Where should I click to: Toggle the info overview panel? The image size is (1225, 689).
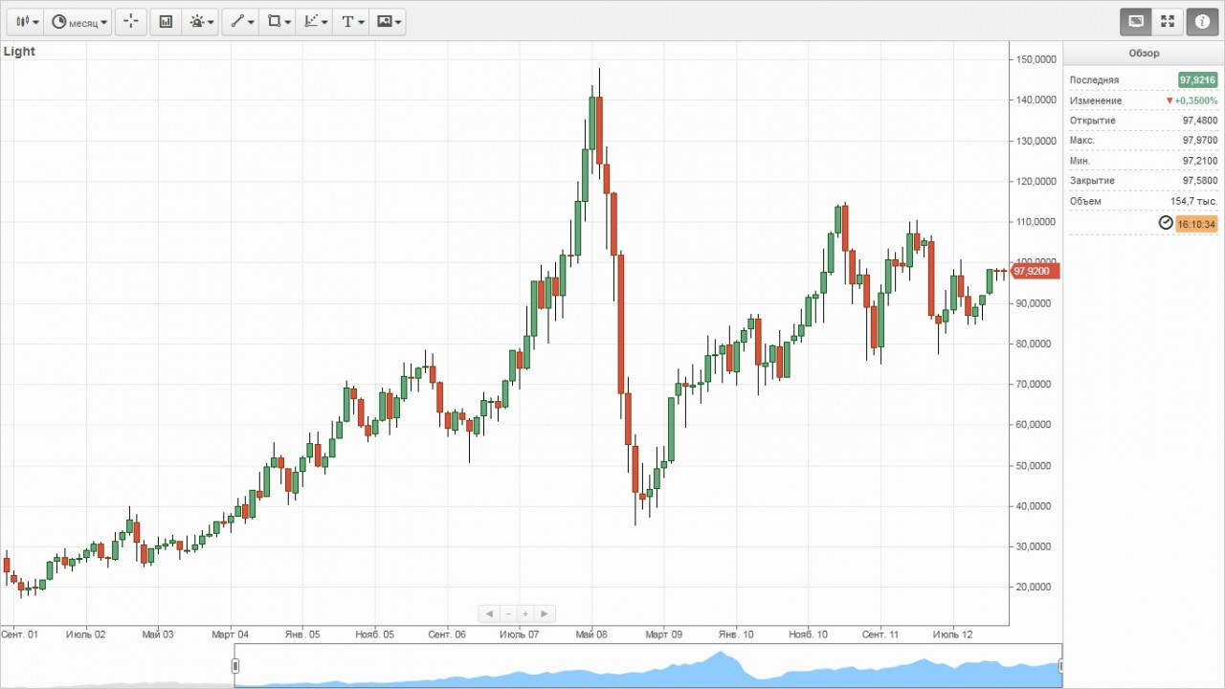tap(1202, 21)
